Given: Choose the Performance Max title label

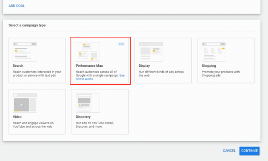Looking at the screenshot, I should pos(89,66).
